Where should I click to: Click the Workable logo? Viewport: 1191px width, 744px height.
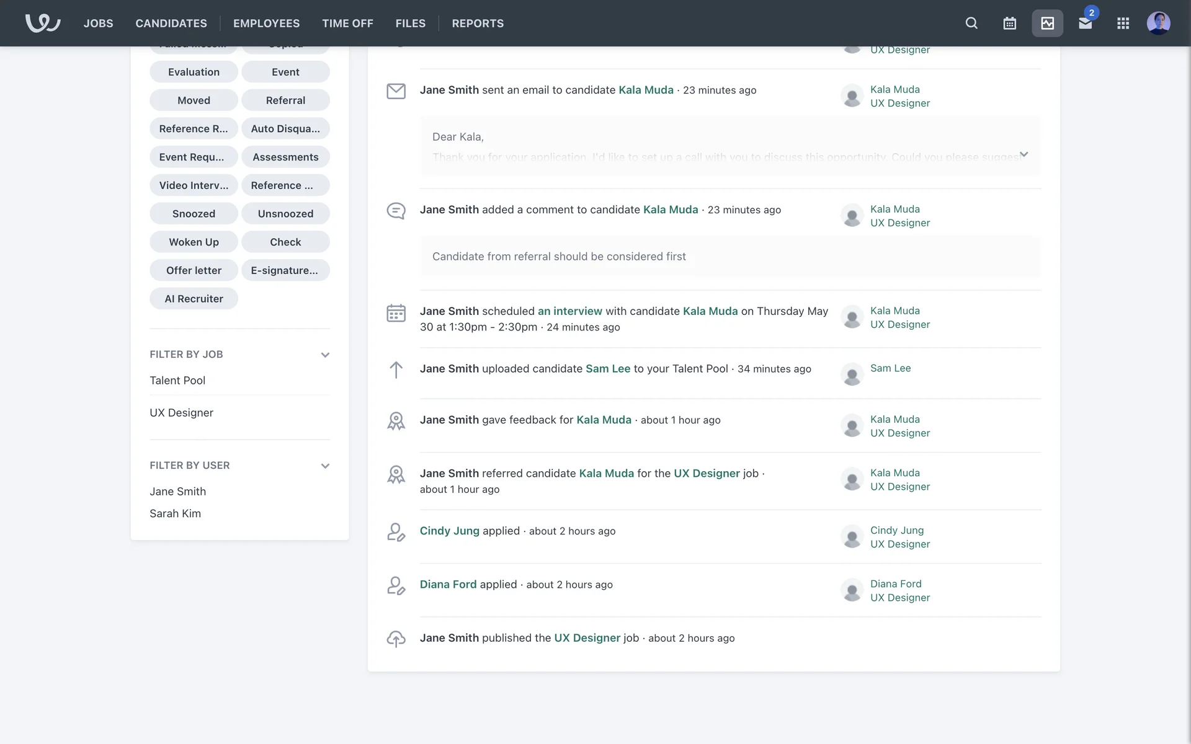(x=42, y=23)
